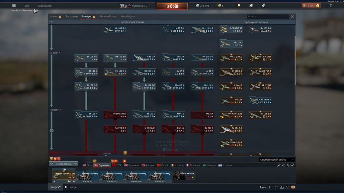Select the He 111 H-3 bomber
Viewport: 344px width, 193px height.
(x=202, y=29)
